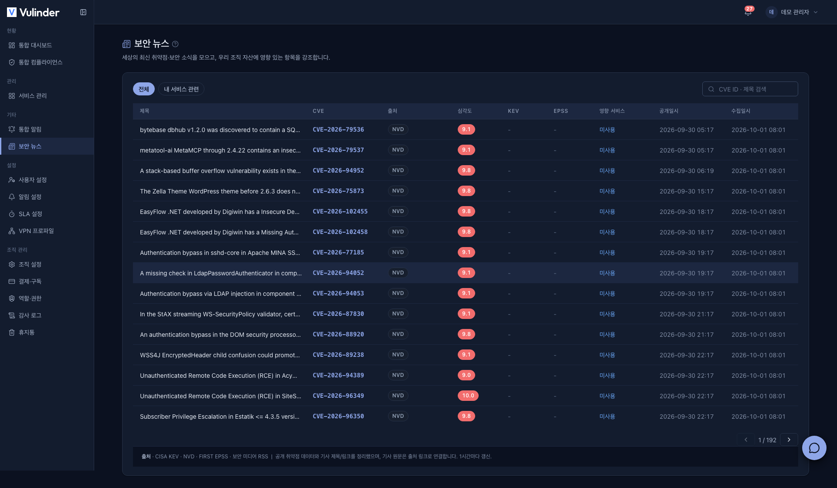Open 통합 알림 page
The width and height of the screenshot is (837, 488).
click(x=47, y=129)
